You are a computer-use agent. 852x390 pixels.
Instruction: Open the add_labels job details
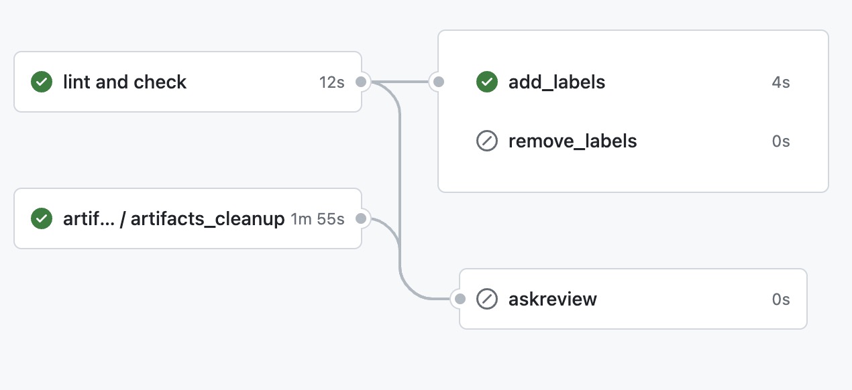[557, 82]
